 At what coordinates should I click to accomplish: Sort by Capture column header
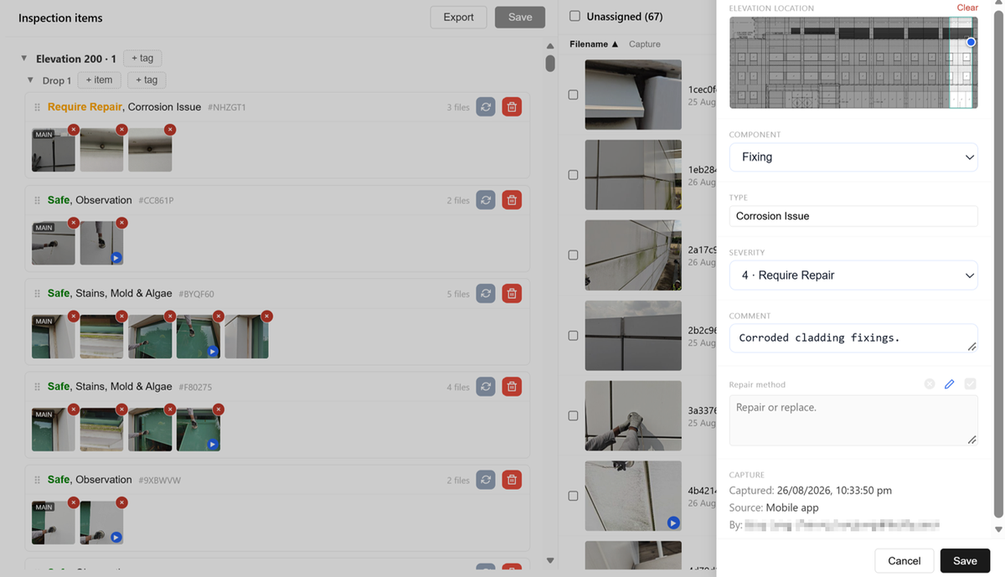[x=645, y=44]
